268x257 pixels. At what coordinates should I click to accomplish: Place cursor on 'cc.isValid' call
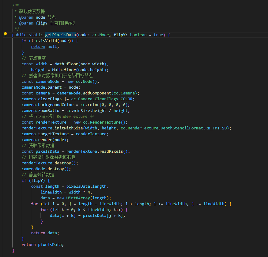click(45, 41)
